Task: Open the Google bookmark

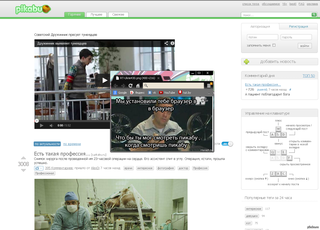Action: pyautogui.click(x=120, y=93)
